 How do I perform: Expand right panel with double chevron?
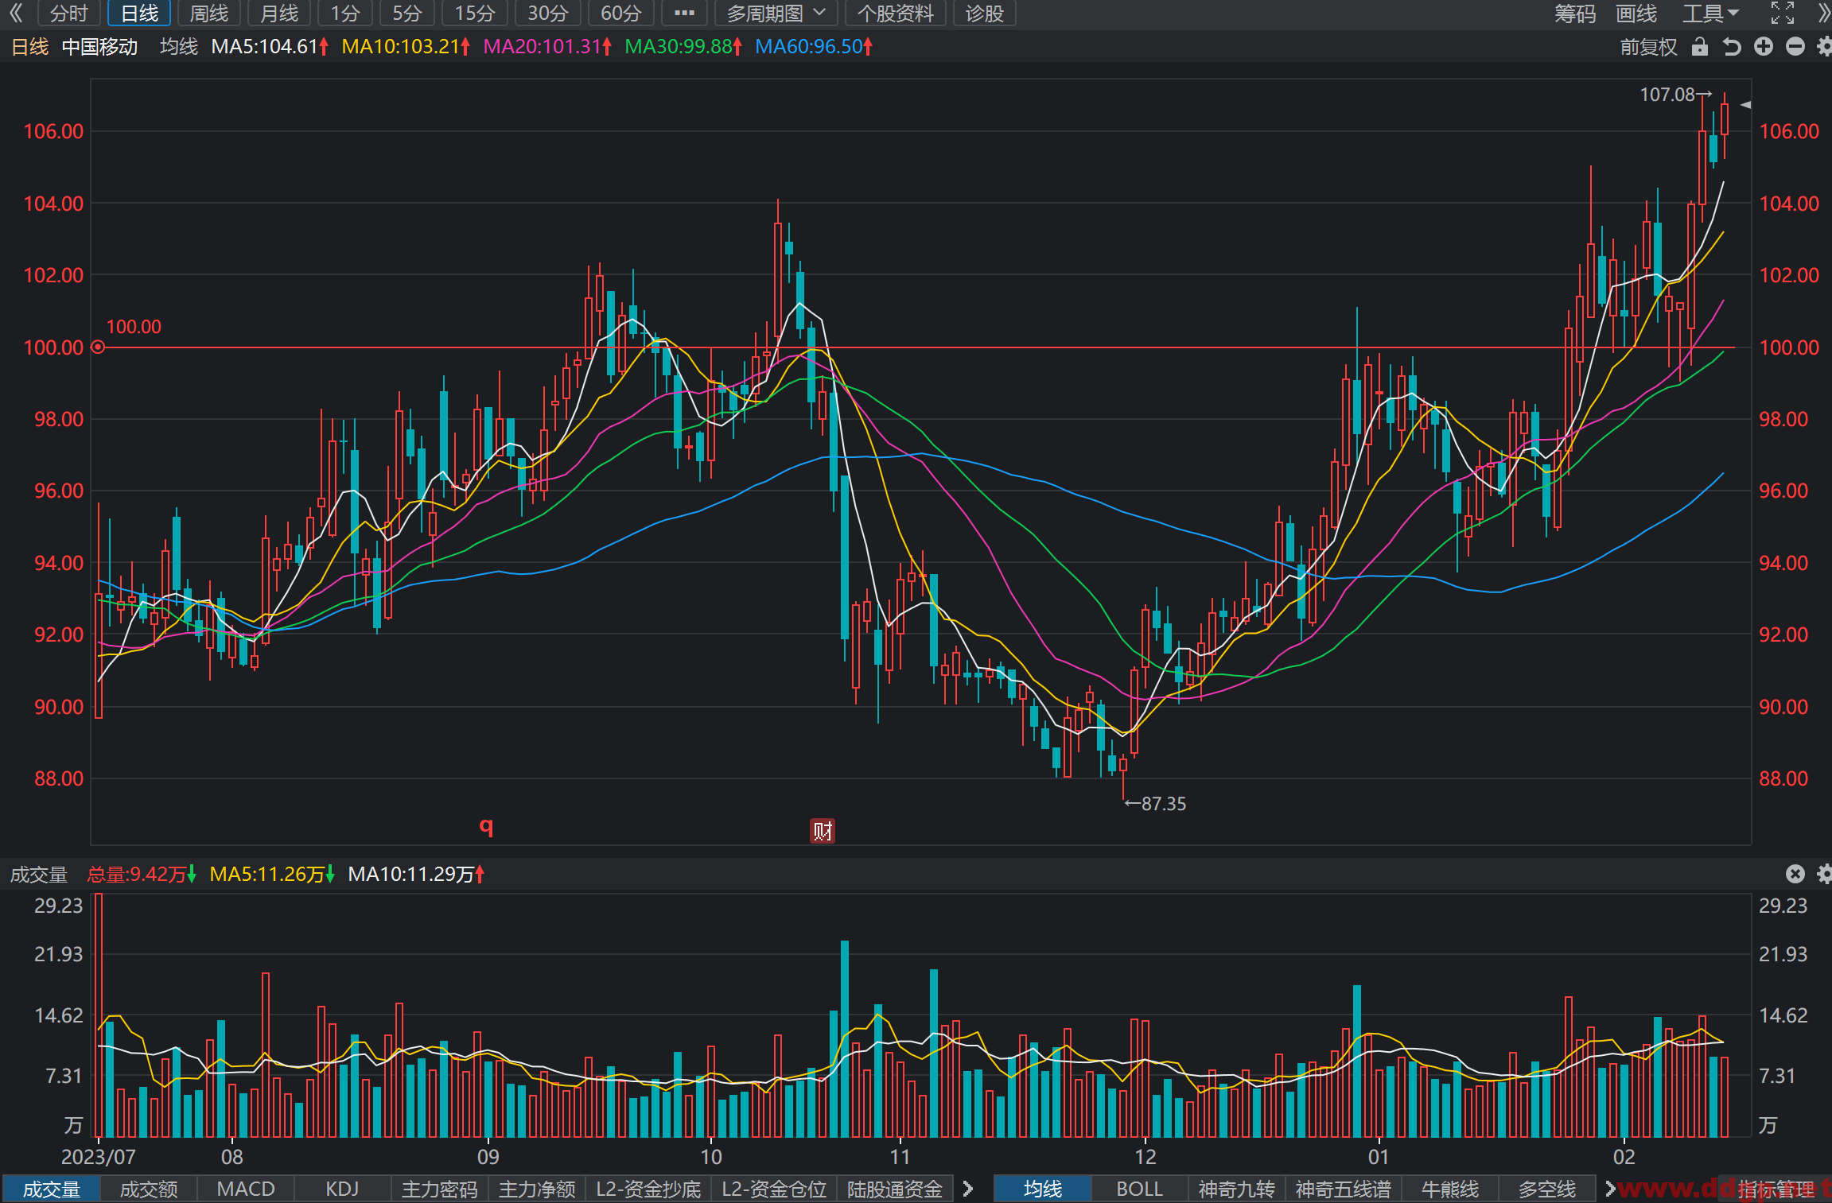pos(1824,13)
